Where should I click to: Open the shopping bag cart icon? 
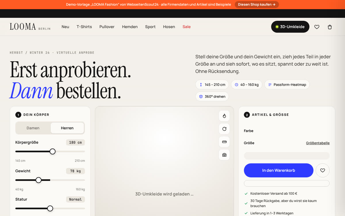[330, 27]
